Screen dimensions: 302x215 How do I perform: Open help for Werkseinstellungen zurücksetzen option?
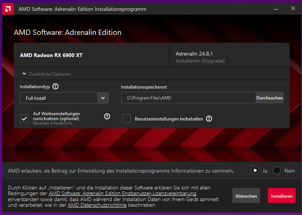click(x=107, y=116)
